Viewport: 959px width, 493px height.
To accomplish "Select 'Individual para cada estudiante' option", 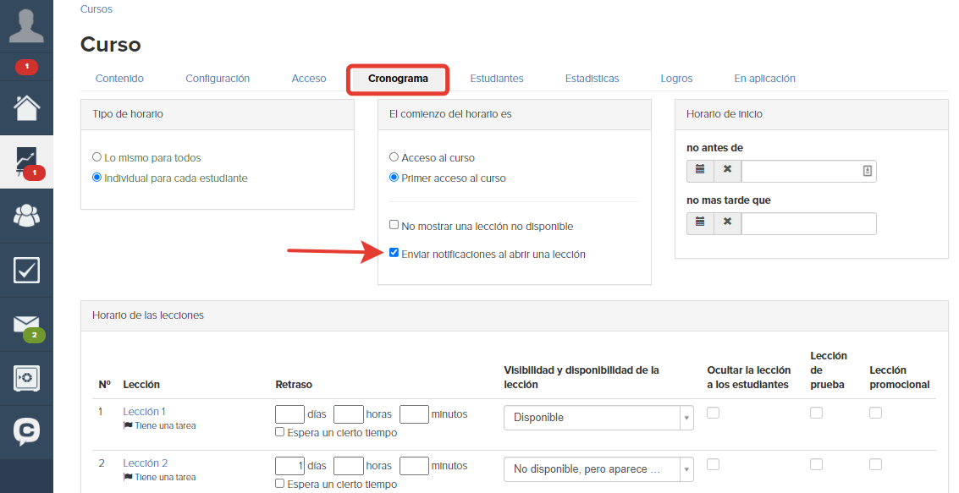I will (x=96, y=178).
